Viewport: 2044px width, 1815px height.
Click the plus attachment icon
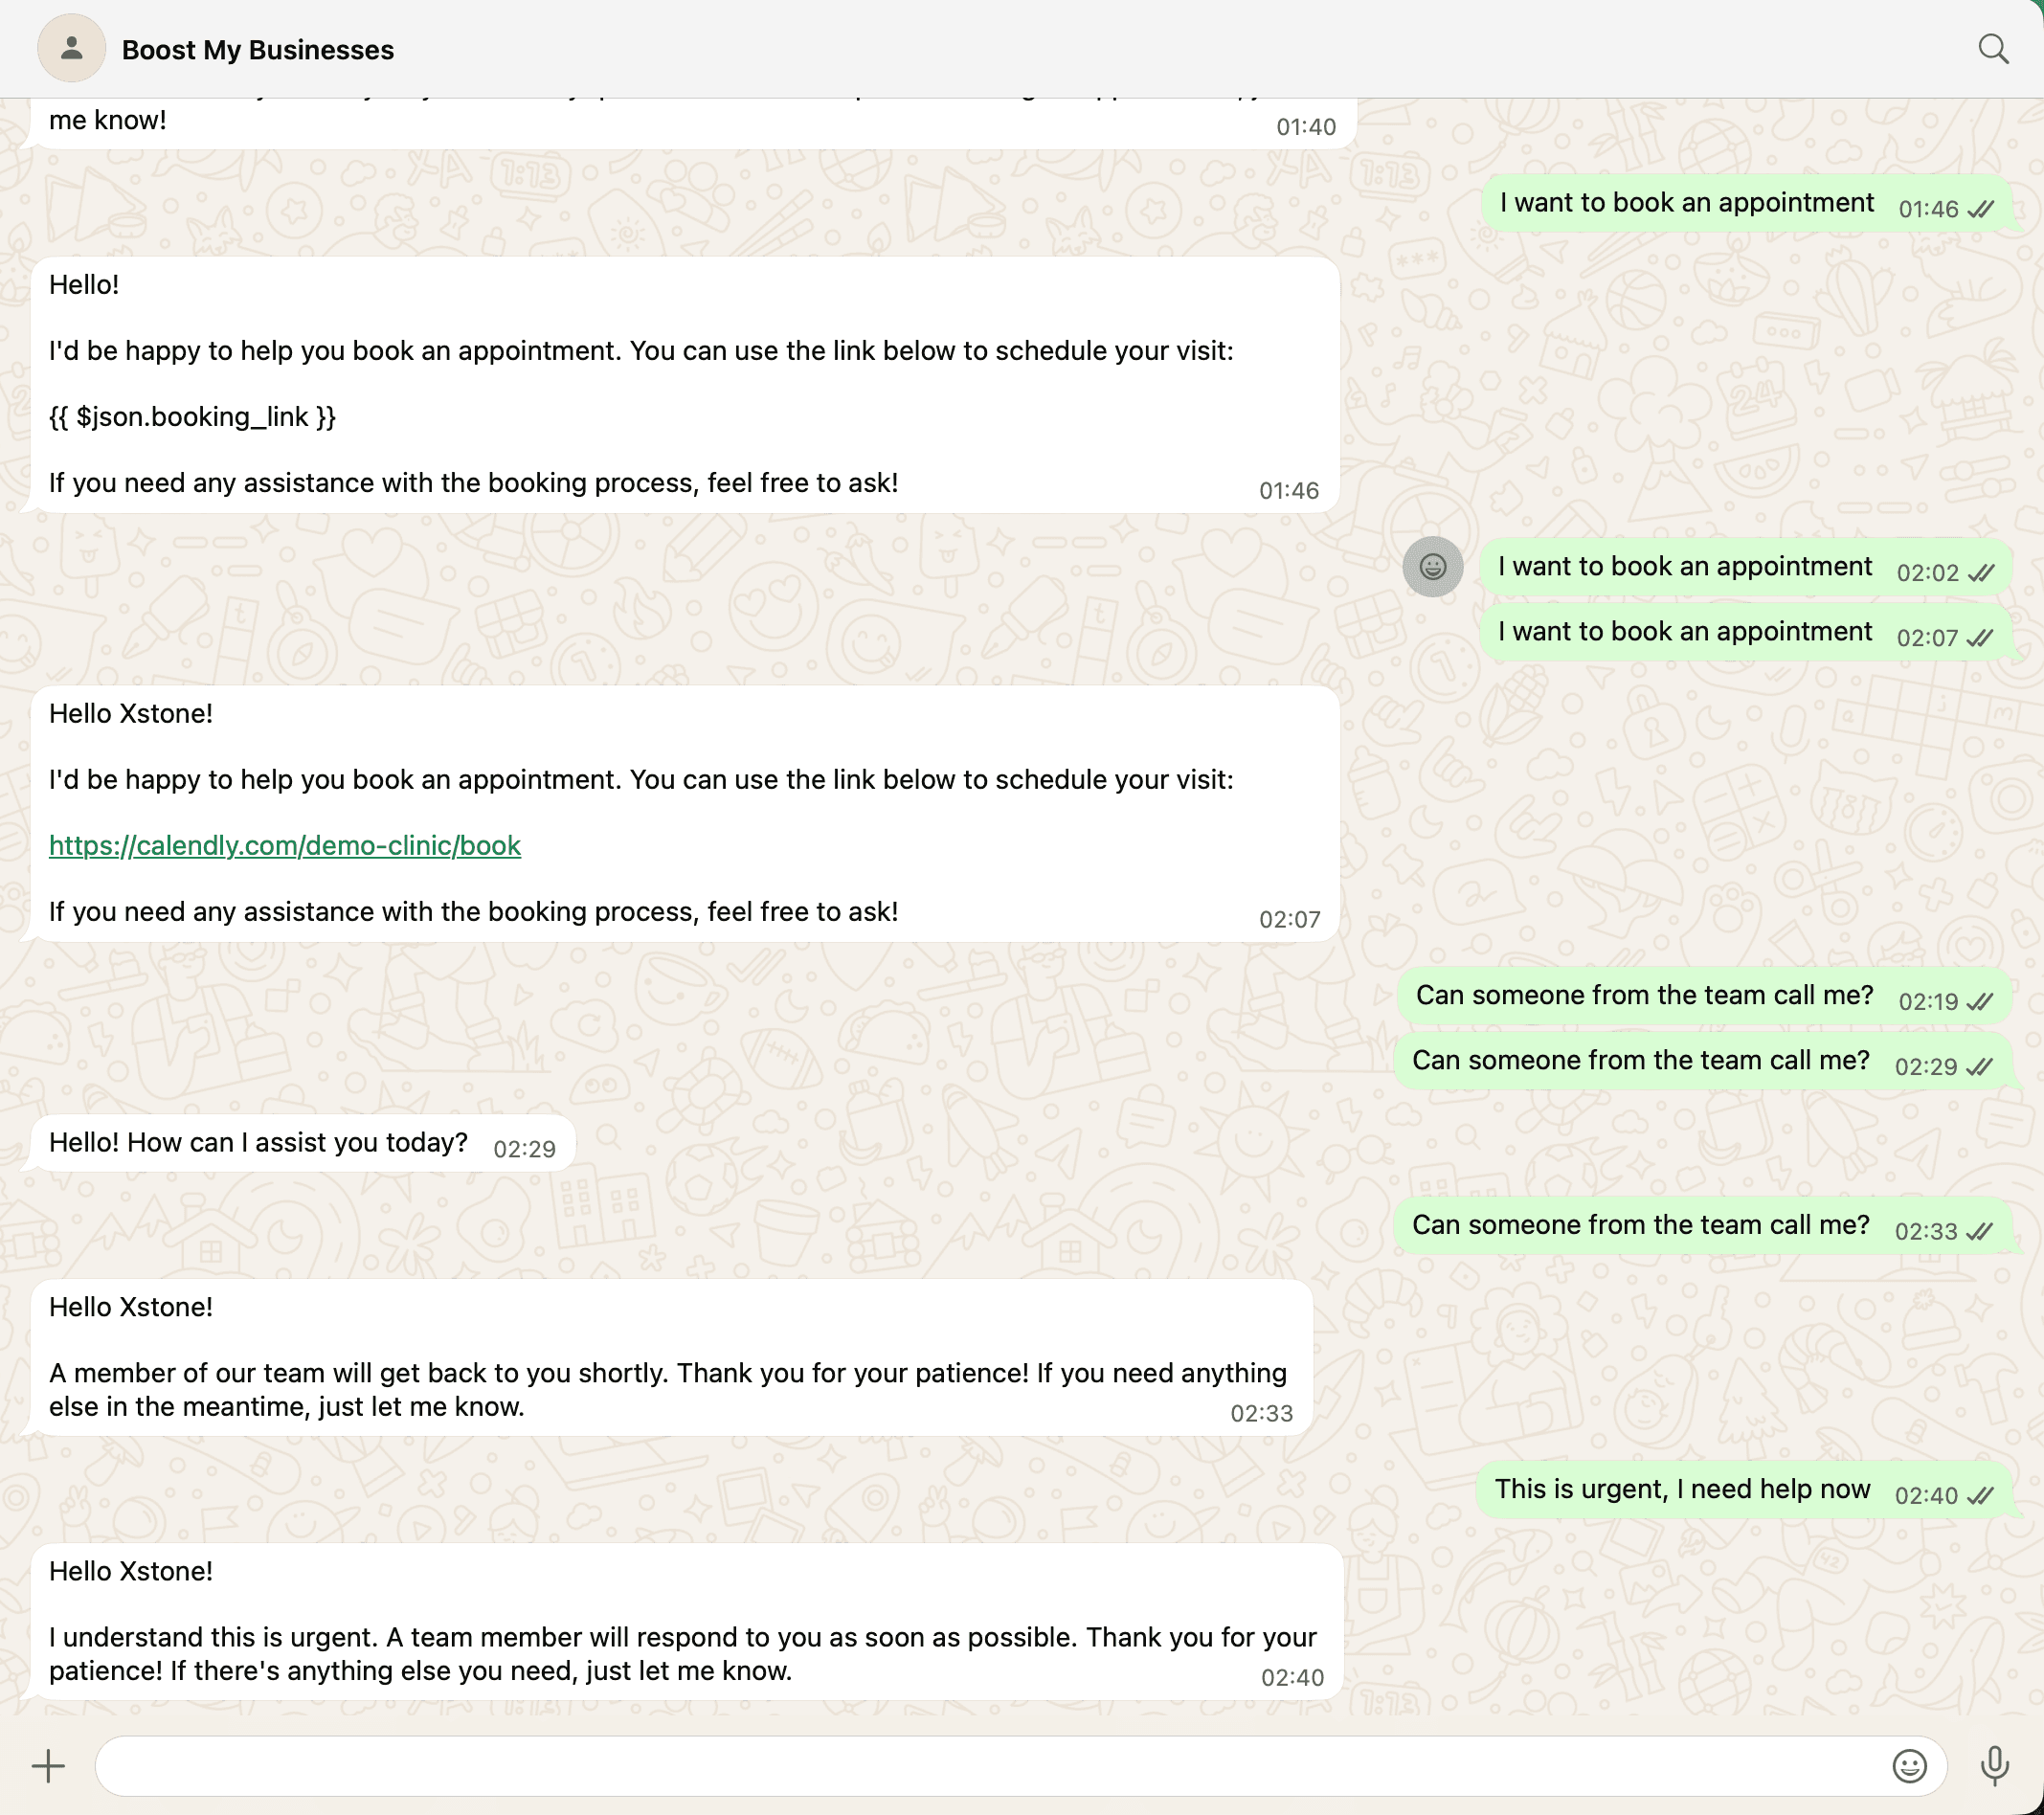47,1766
